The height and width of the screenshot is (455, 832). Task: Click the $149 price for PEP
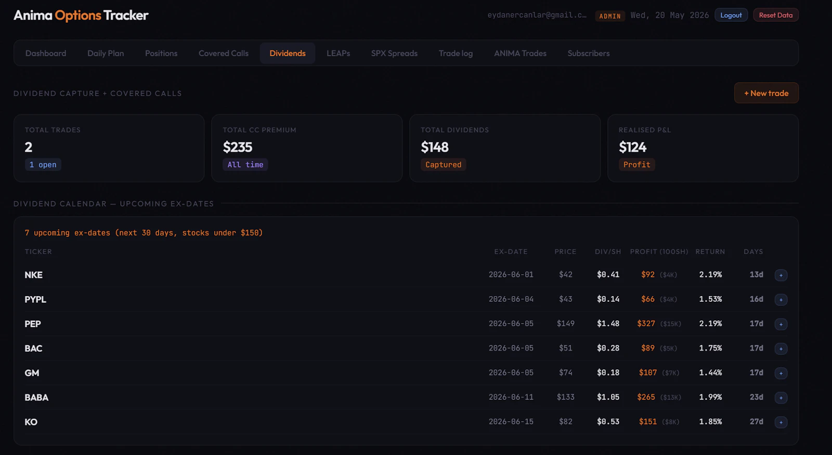pyautogui.click(x=566, y=324)
